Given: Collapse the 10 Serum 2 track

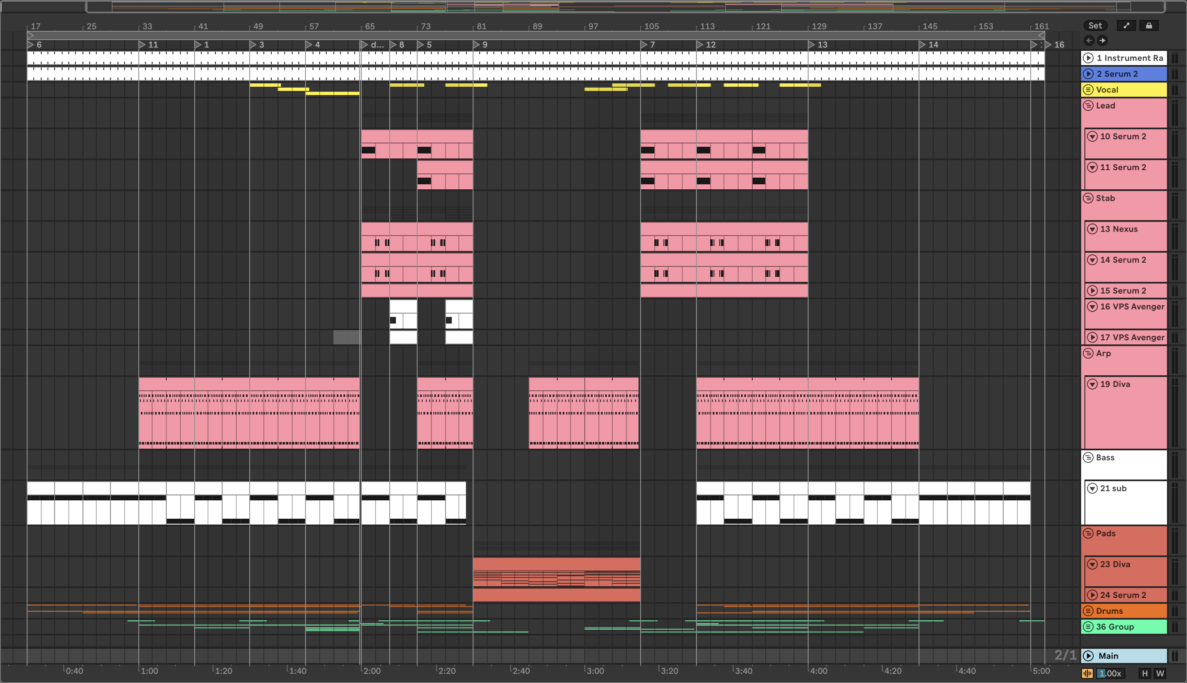Looking at the screenshot, I should 1092,136.
